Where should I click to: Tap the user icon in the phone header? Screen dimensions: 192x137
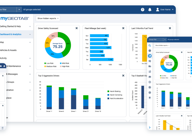point(4,66)
